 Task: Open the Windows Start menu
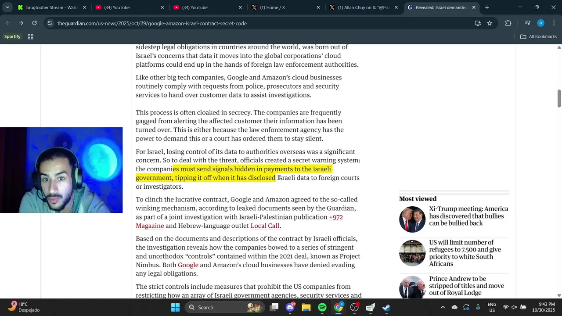(x=175, y=307)
